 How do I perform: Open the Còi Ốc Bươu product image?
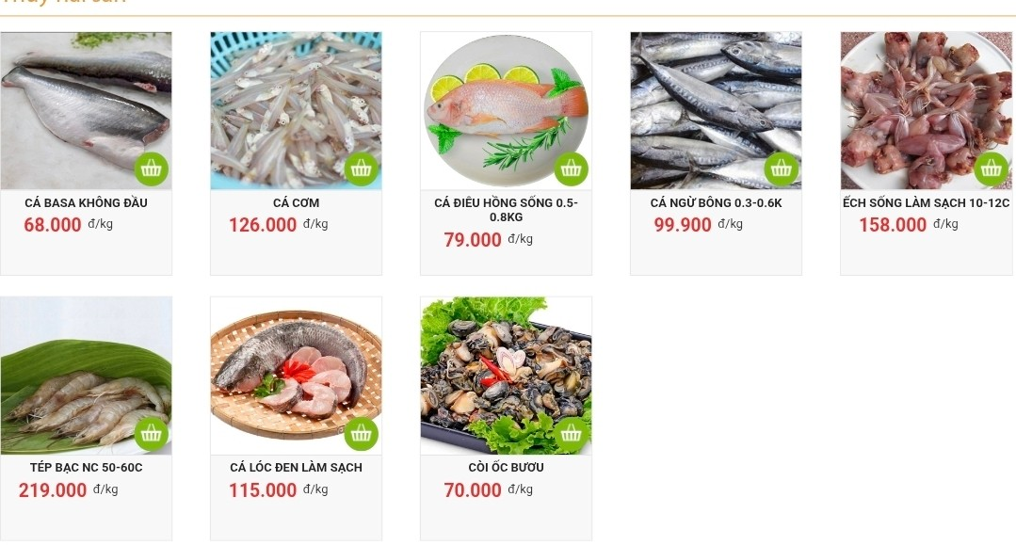[x=506, y=376]
